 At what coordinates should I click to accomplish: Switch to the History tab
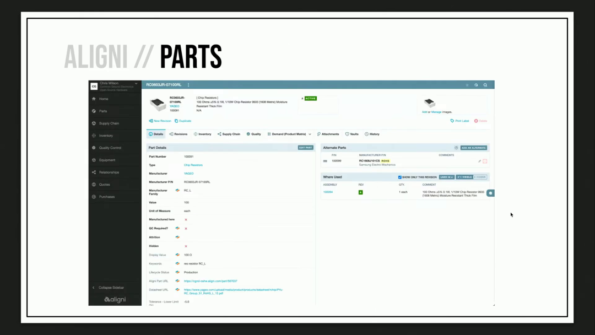click(x=372, y=134)
